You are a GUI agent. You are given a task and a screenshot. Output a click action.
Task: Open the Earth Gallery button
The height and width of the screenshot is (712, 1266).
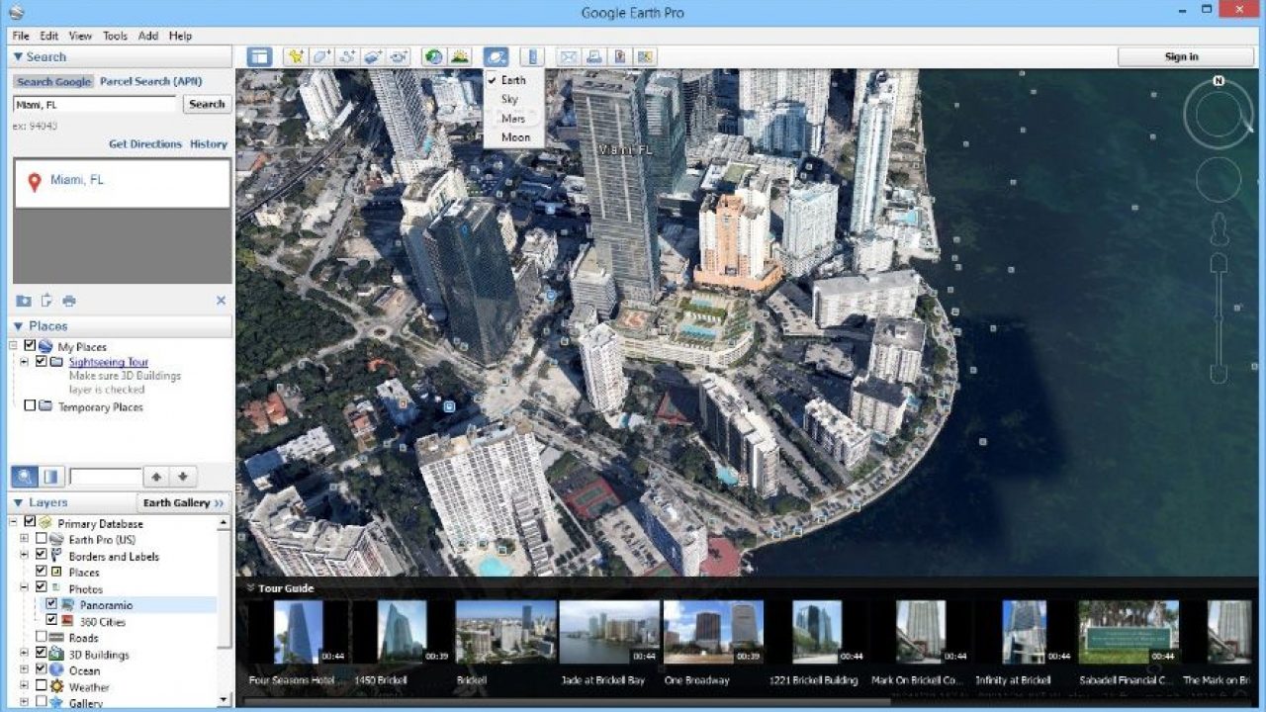183,502
